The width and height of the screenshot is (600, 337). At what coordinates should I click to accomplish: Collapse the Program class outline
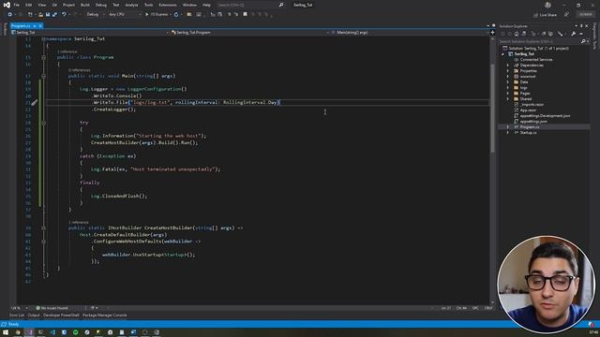point(44,57)
